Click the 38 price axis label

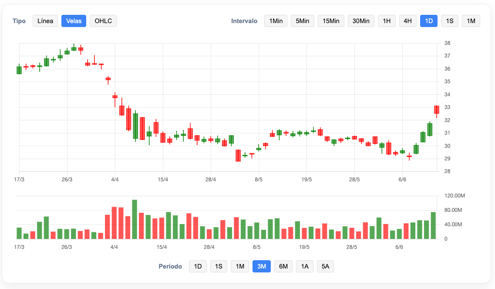[447, 43]
